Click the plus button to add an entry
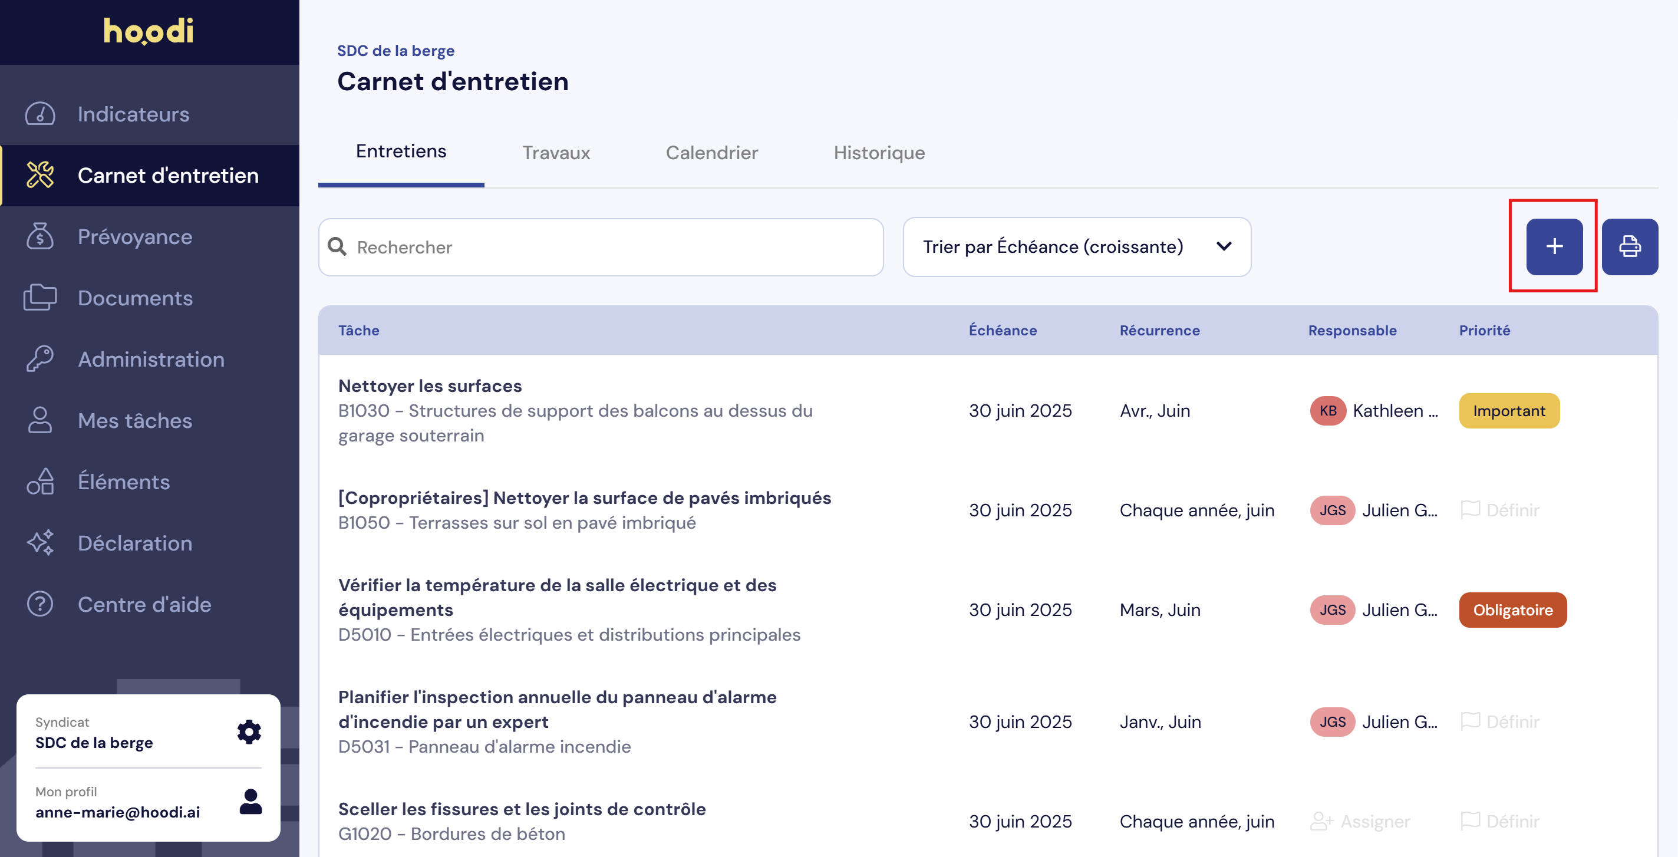This screenshot has width=1678, height=857. click(x=1554, y=246)
